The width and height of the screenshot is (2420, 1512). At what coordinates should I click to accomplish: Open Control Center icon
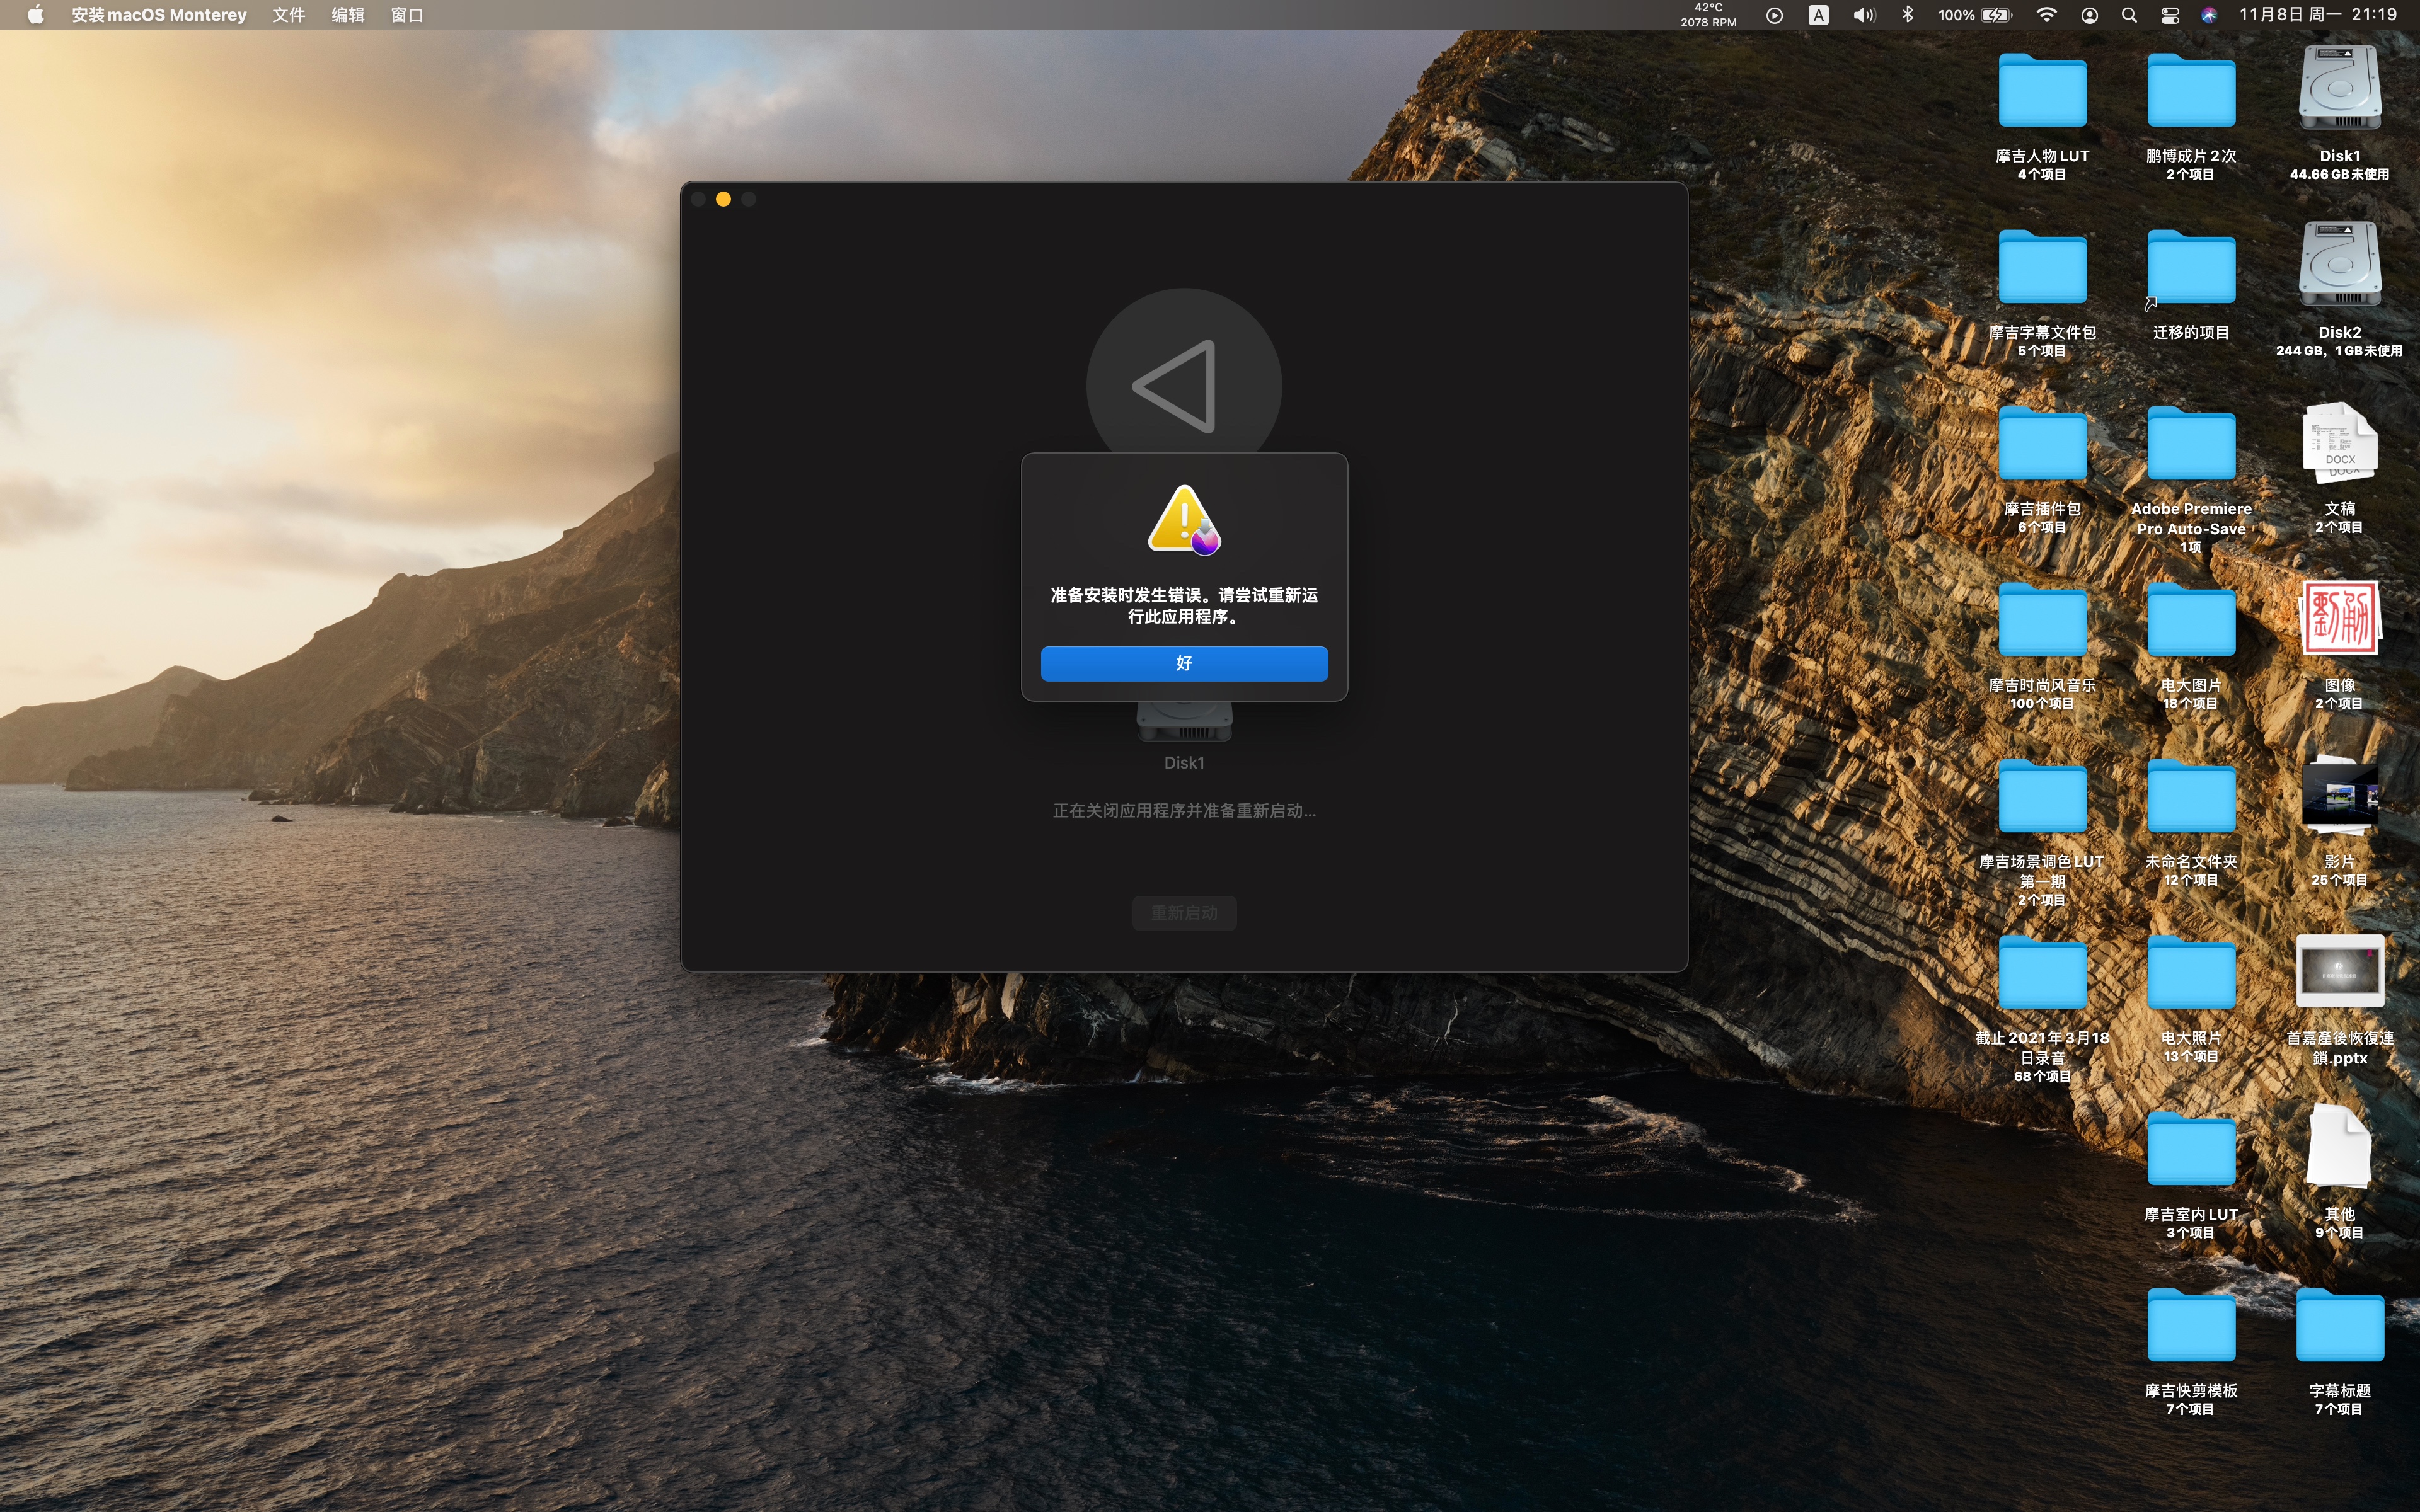(2170, 15)
